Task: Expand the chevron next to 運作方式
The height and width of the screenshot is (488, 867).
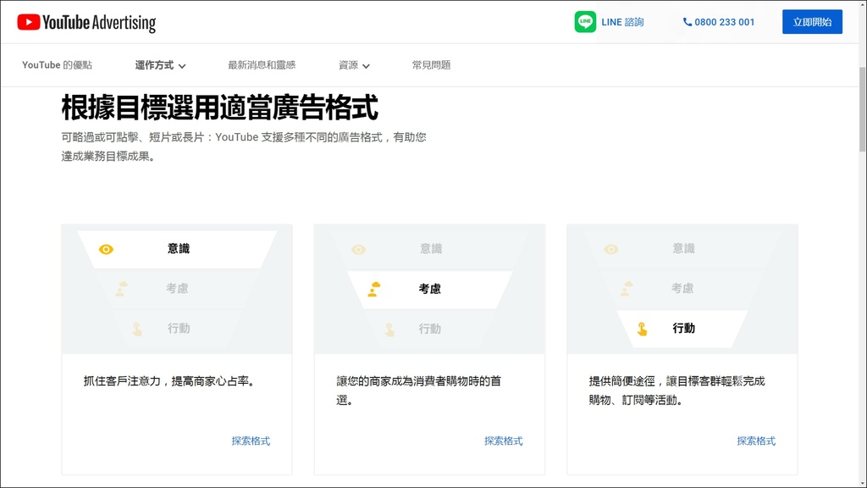Action: (182, 66)
